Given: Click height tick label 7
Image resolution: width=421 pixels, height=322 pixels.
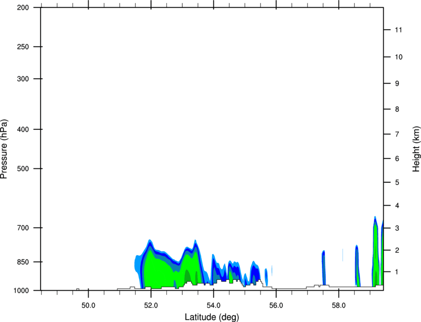Looking at the screenshot, I should click(397, 134).
